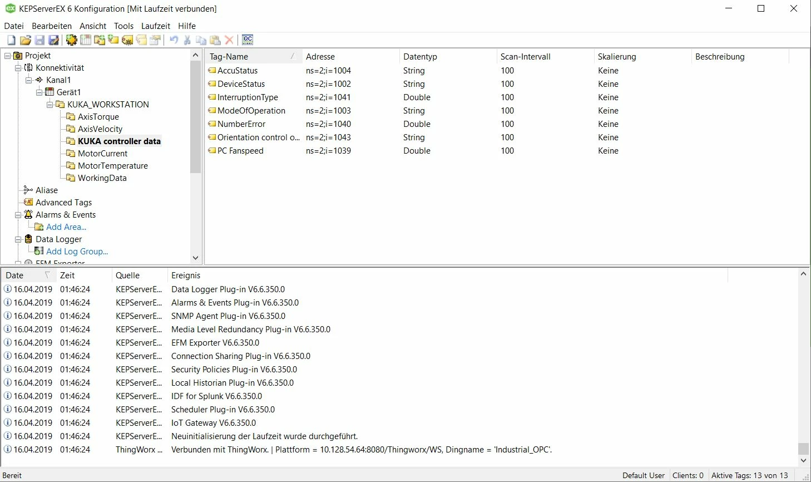Open the Bearbeiten menu

click(x=52, y=26)
